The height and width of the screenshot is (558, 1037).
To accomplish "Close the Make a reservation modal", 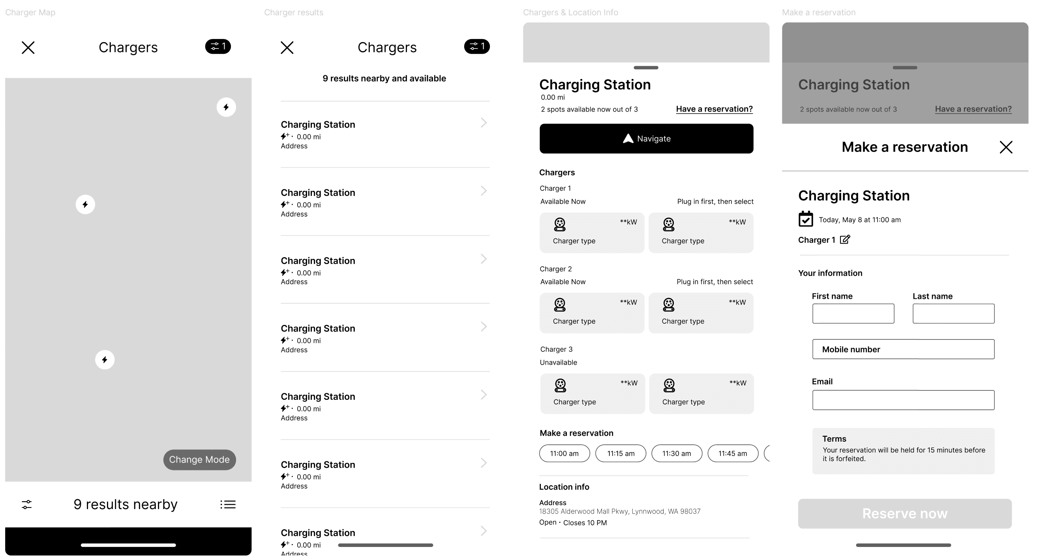I will (1006, 147).
